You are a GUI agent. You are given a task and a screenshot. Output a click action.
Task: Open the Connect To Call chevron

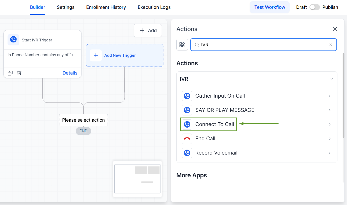click(x=330, y=125)
